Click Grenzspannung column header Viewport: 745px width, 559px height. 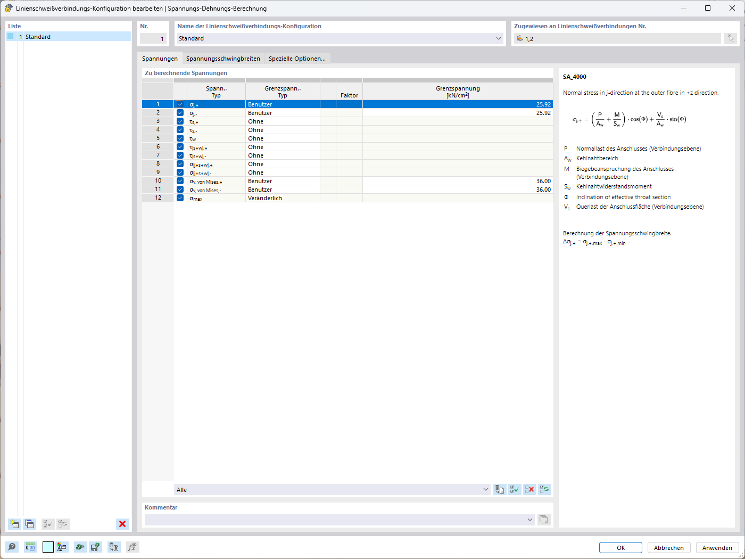click(458, 92)
